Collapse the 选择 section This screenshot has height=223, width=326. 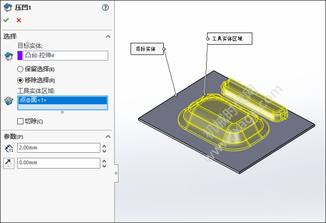coord(108,36)
